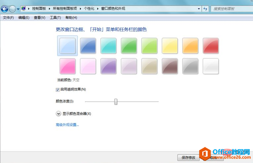Click 窗口颜色和外观 breadcrumb item

point(113,9)
